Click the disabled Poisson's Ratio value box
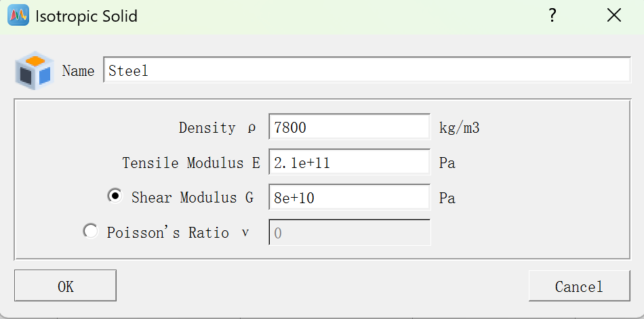Viewport: 644px width, 319px height. pyautogui.click(x=349, y=233)
